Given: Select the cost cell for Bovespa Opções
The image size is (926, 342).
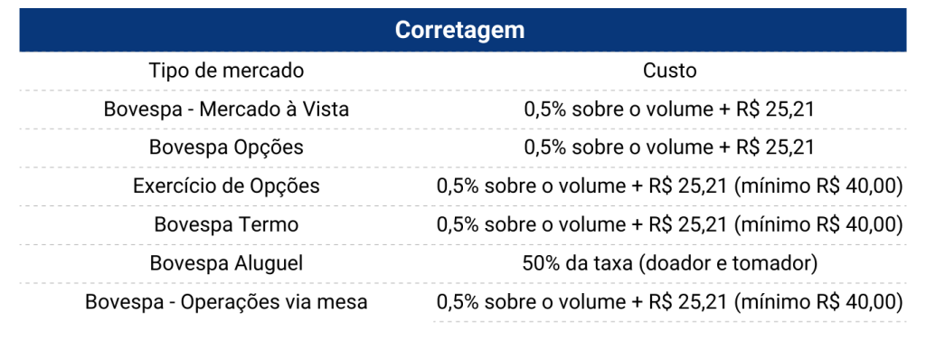Looking at the screenshot, I should [670, 147].
